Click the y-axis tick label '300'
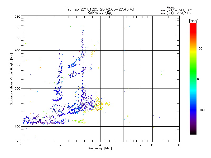This screenshot has width=211, height=158. point(17,66)
